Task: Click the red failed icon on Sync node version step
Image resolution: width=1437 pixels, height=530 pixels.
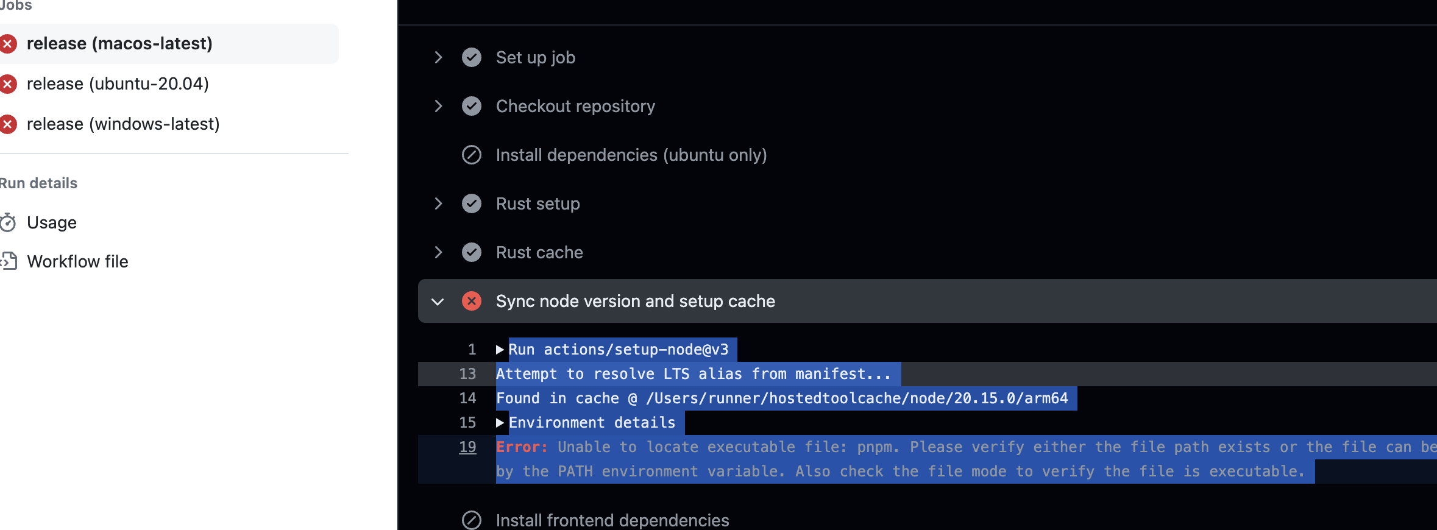Action: [x=471, y=301]
